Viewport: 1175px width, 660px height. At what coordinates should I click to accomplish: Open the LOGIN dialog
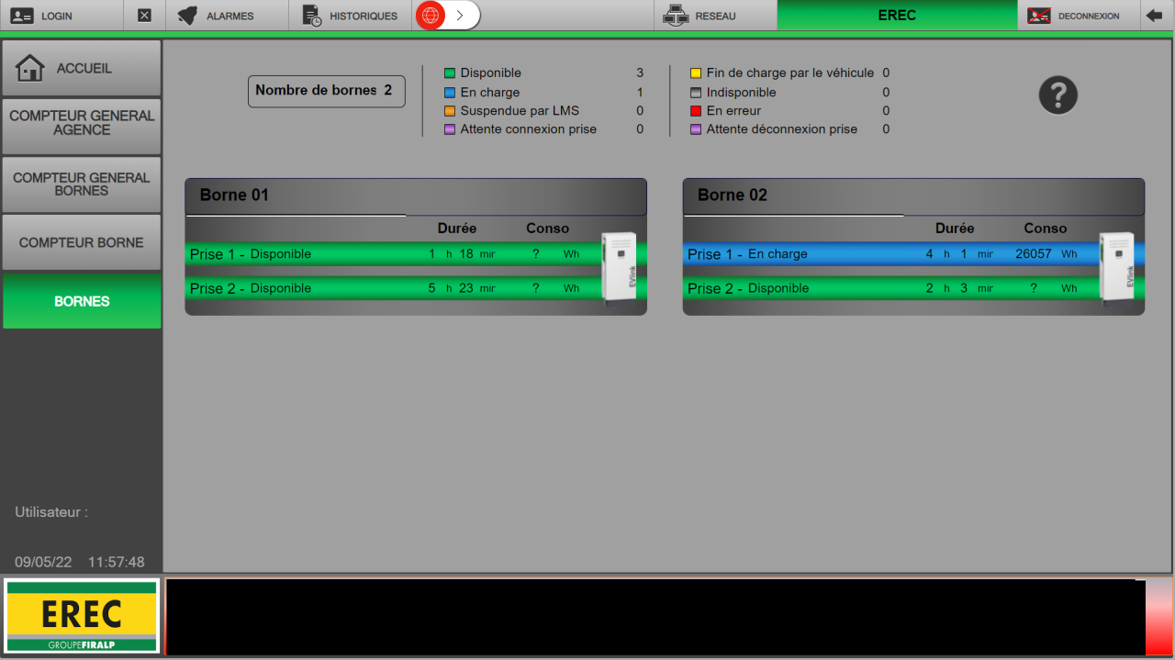pyautogui.click(x=61, y=16)
